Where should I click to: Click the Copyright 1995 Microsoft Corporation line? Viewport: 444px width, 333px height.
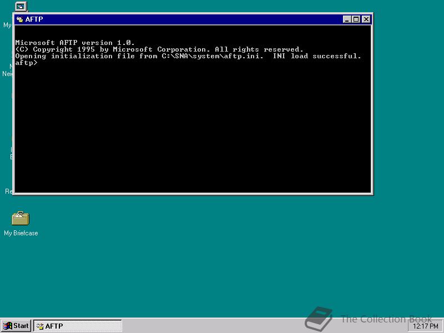159,49
